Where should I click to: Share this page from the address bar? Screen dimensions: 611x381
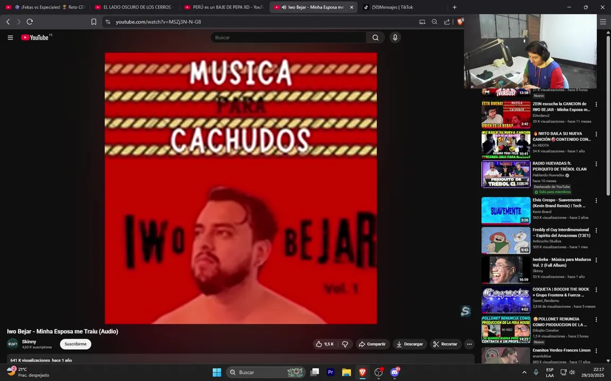[x=447, y=22]
